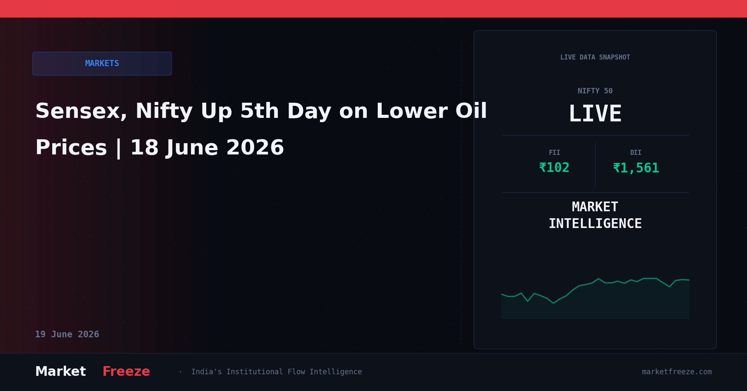
Task: Click the second line of headline with date
Action: [160, 148]
